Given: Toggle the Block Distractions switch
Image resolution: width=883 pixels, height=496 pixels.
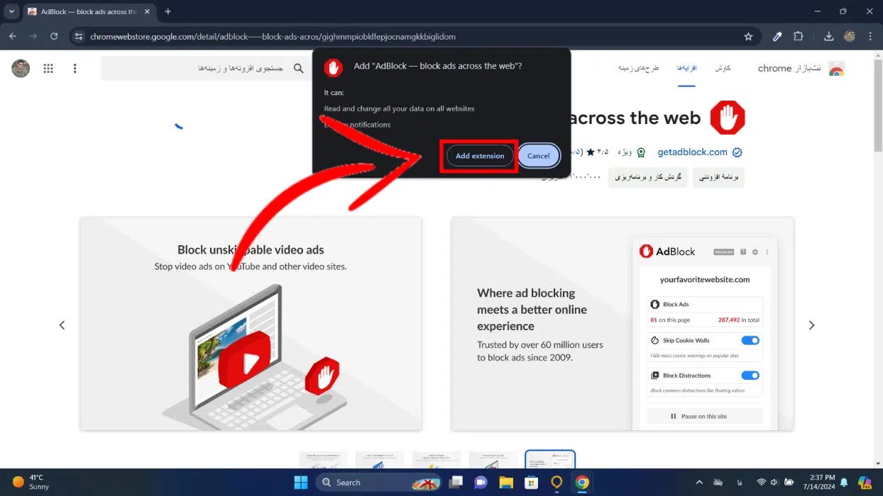Looking at the screenshot, I should (x=750, y=376).
